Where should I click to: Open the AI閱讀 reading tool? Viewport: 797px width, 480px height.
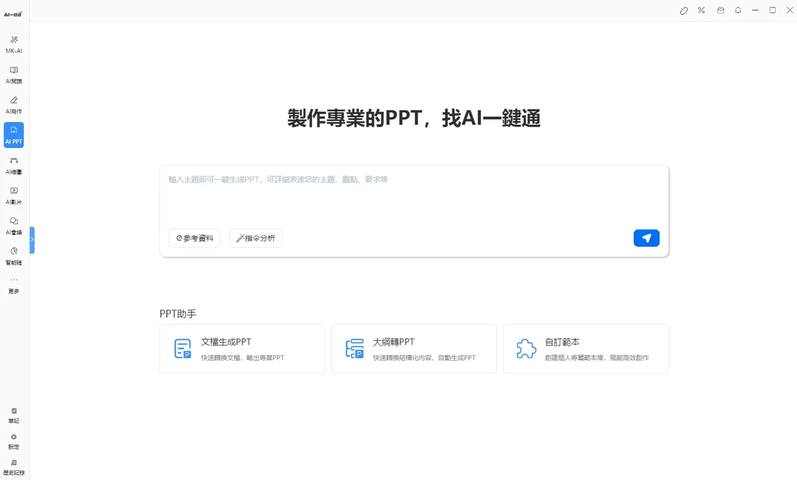[14, 75]
